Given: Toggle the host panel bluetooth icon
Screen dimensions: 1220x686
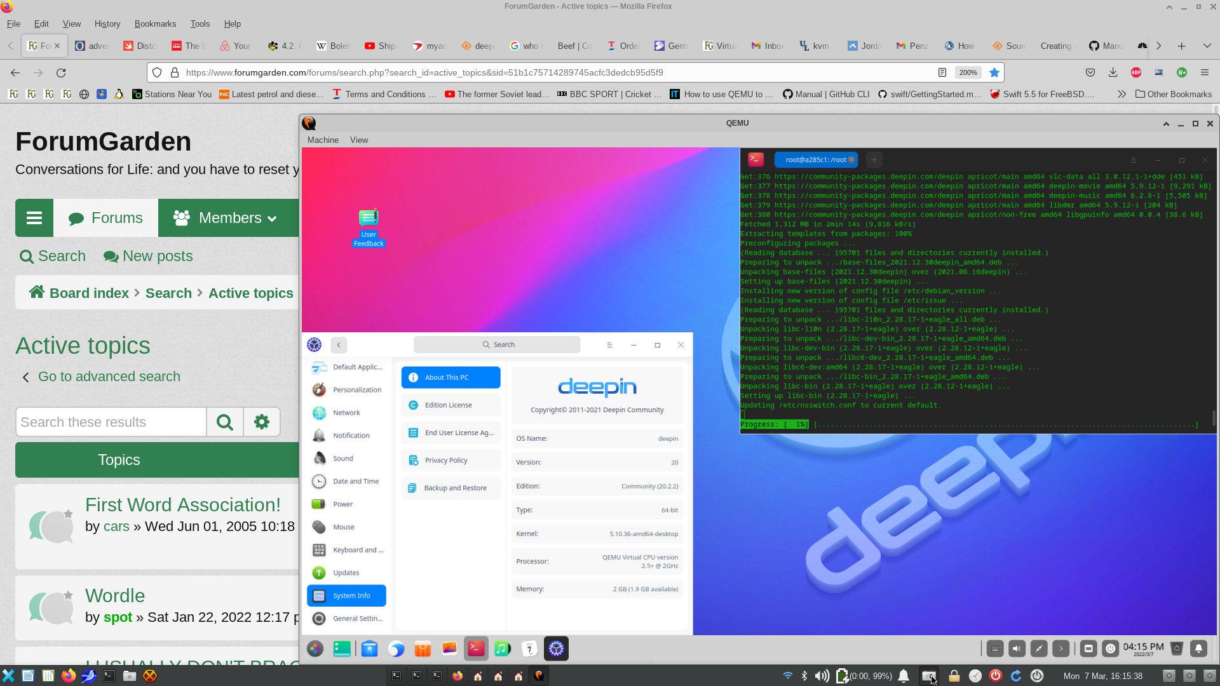Looking at the screenshot, I should click(x=804, y=676).
